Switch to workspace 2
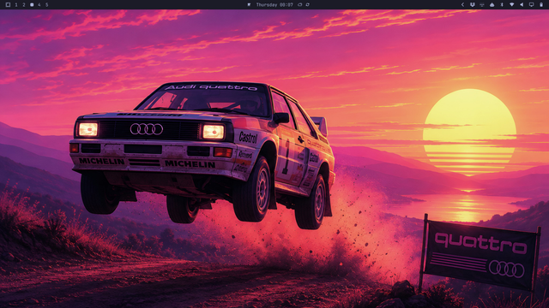The image size is (549, 308). click(24, 5)
